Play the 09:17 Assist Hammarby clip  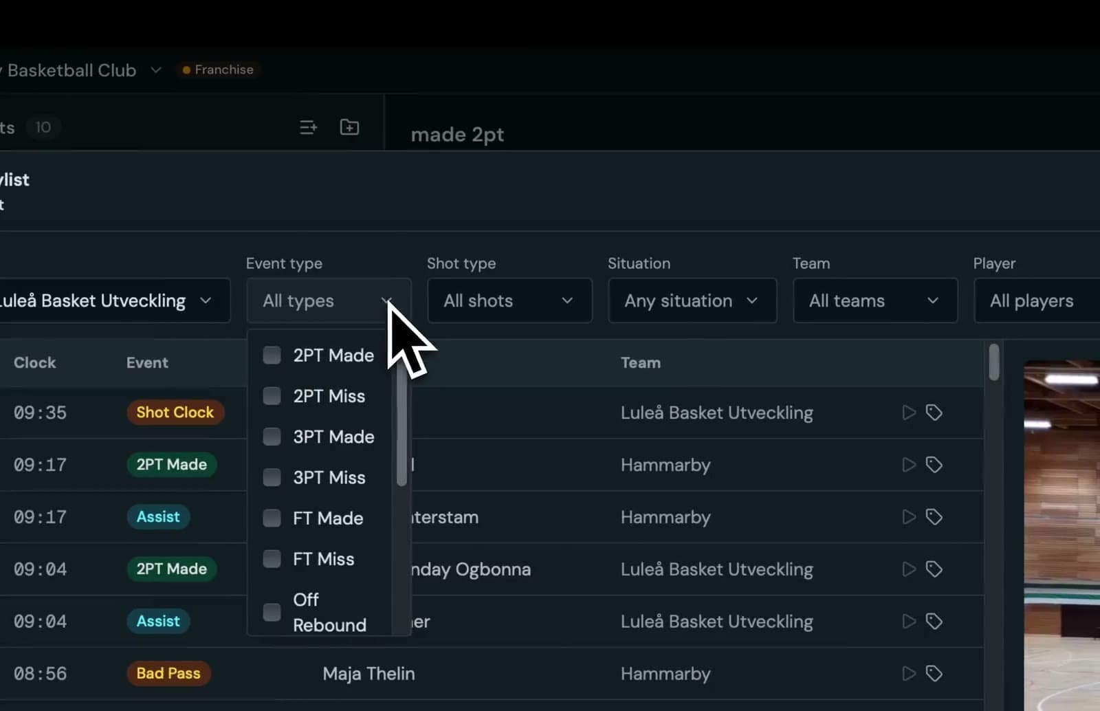click(909, 517)
